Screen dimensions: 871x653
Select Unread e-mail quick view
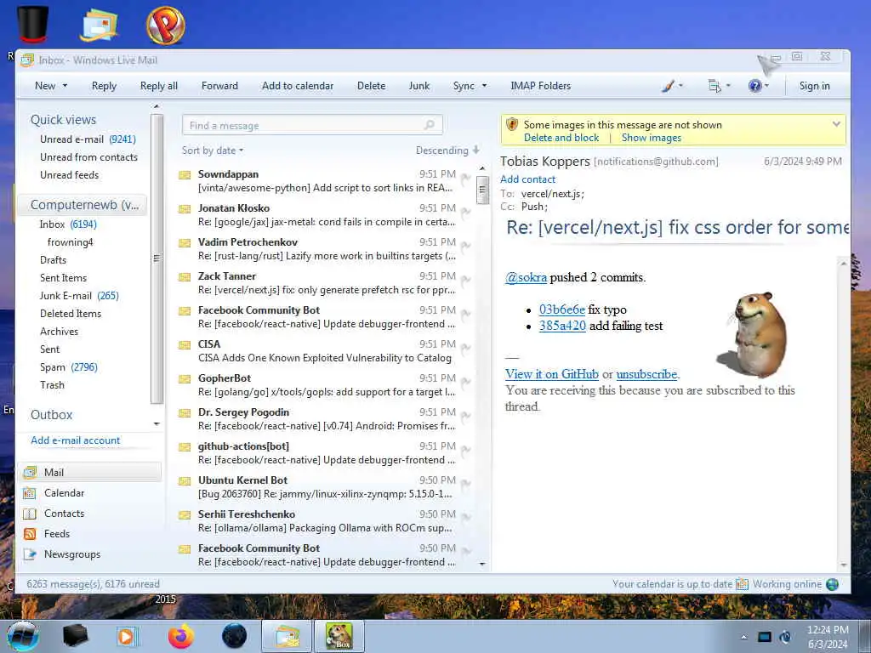(88, 139)
